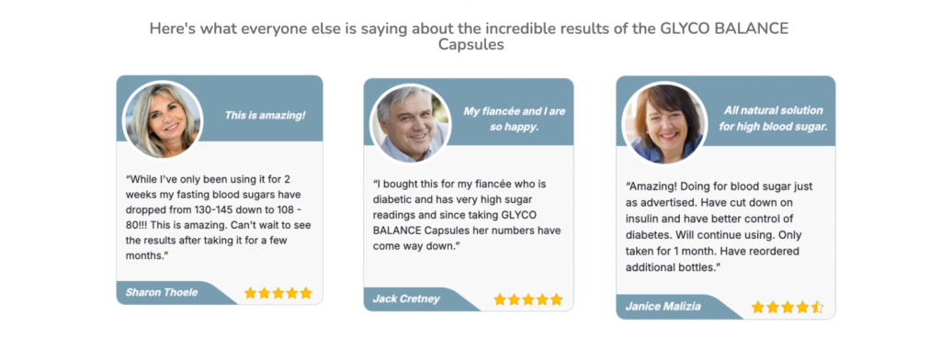Click the fifth star in Sharon Thoele's rating
Screen dimensions: 941x349
pos(306,293)
